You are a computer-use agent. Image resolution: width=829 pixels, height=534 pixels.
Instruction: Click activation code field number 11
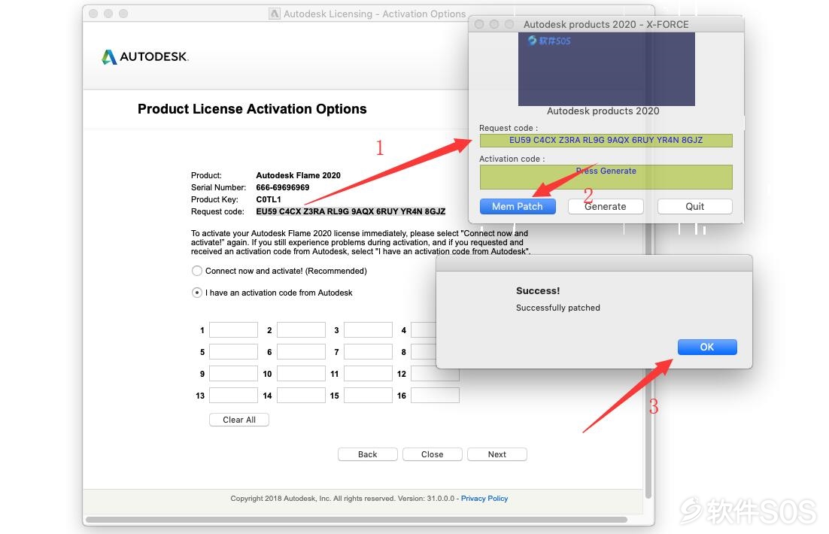coord(368,373)
